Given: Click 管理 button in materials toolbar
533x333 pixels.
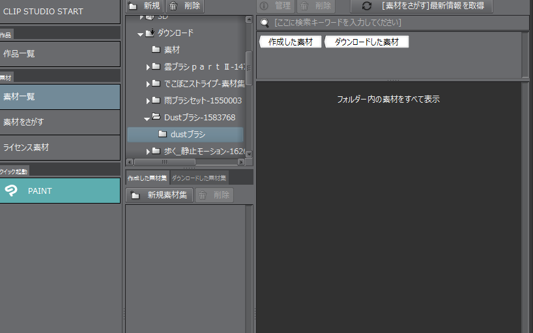Looking at the screenshot, I should (x=276, y=6).
